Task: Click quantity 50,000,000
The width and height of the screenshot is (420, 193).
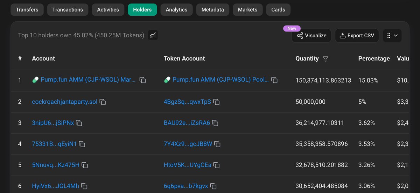Action: pos(310,102)
